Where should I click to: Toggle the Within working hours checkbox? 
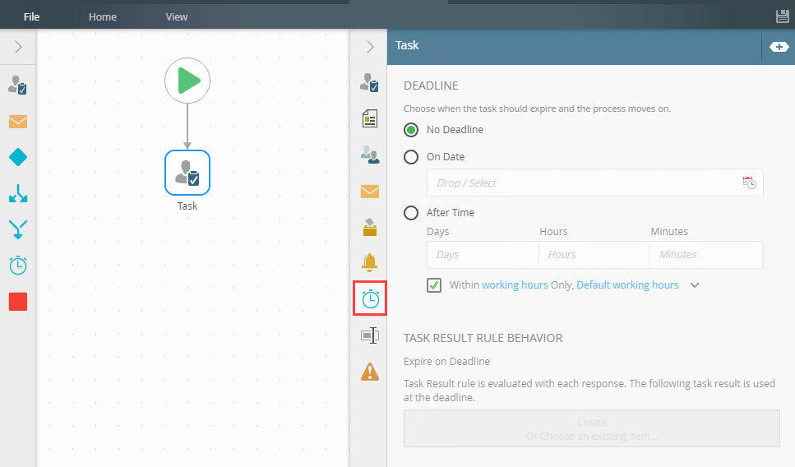434,285
